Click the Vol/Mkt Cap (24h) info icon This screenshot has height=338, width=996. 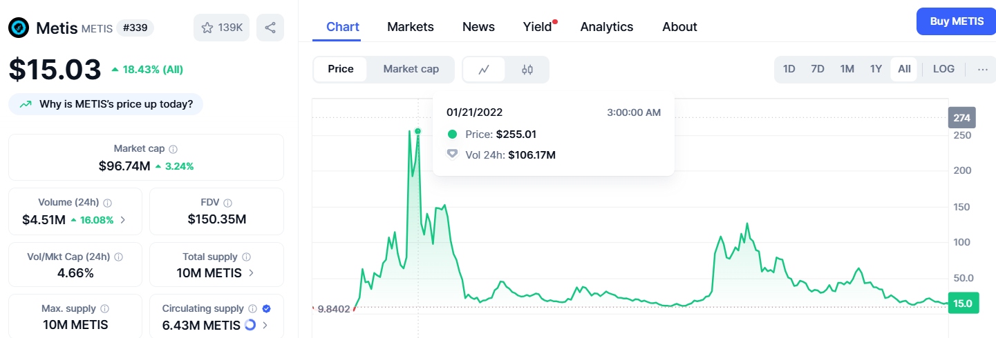(x=118, y=257)
